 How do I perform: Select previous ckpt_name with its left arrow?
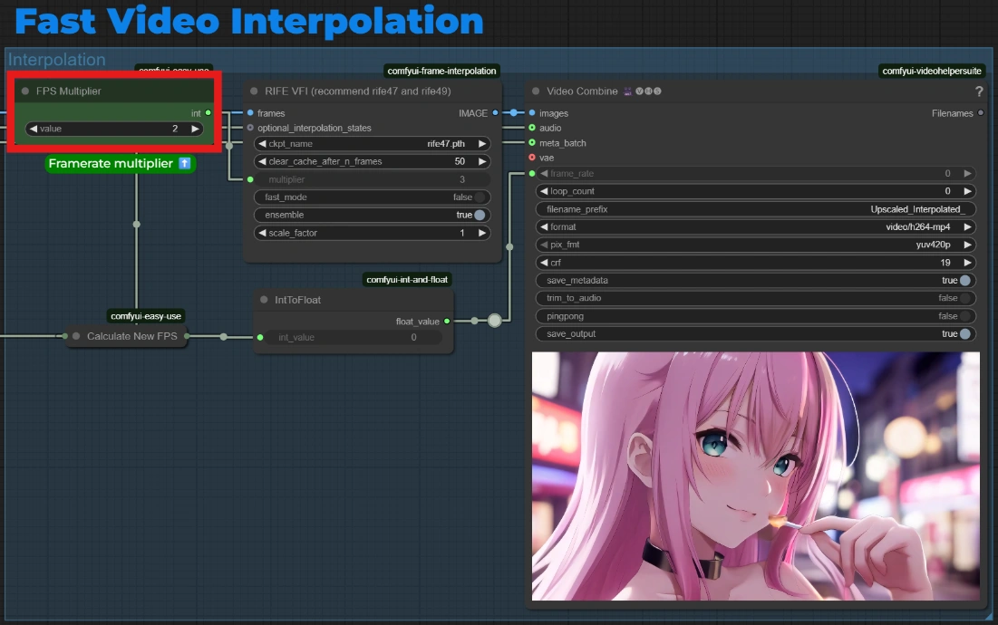coord(262,144)
